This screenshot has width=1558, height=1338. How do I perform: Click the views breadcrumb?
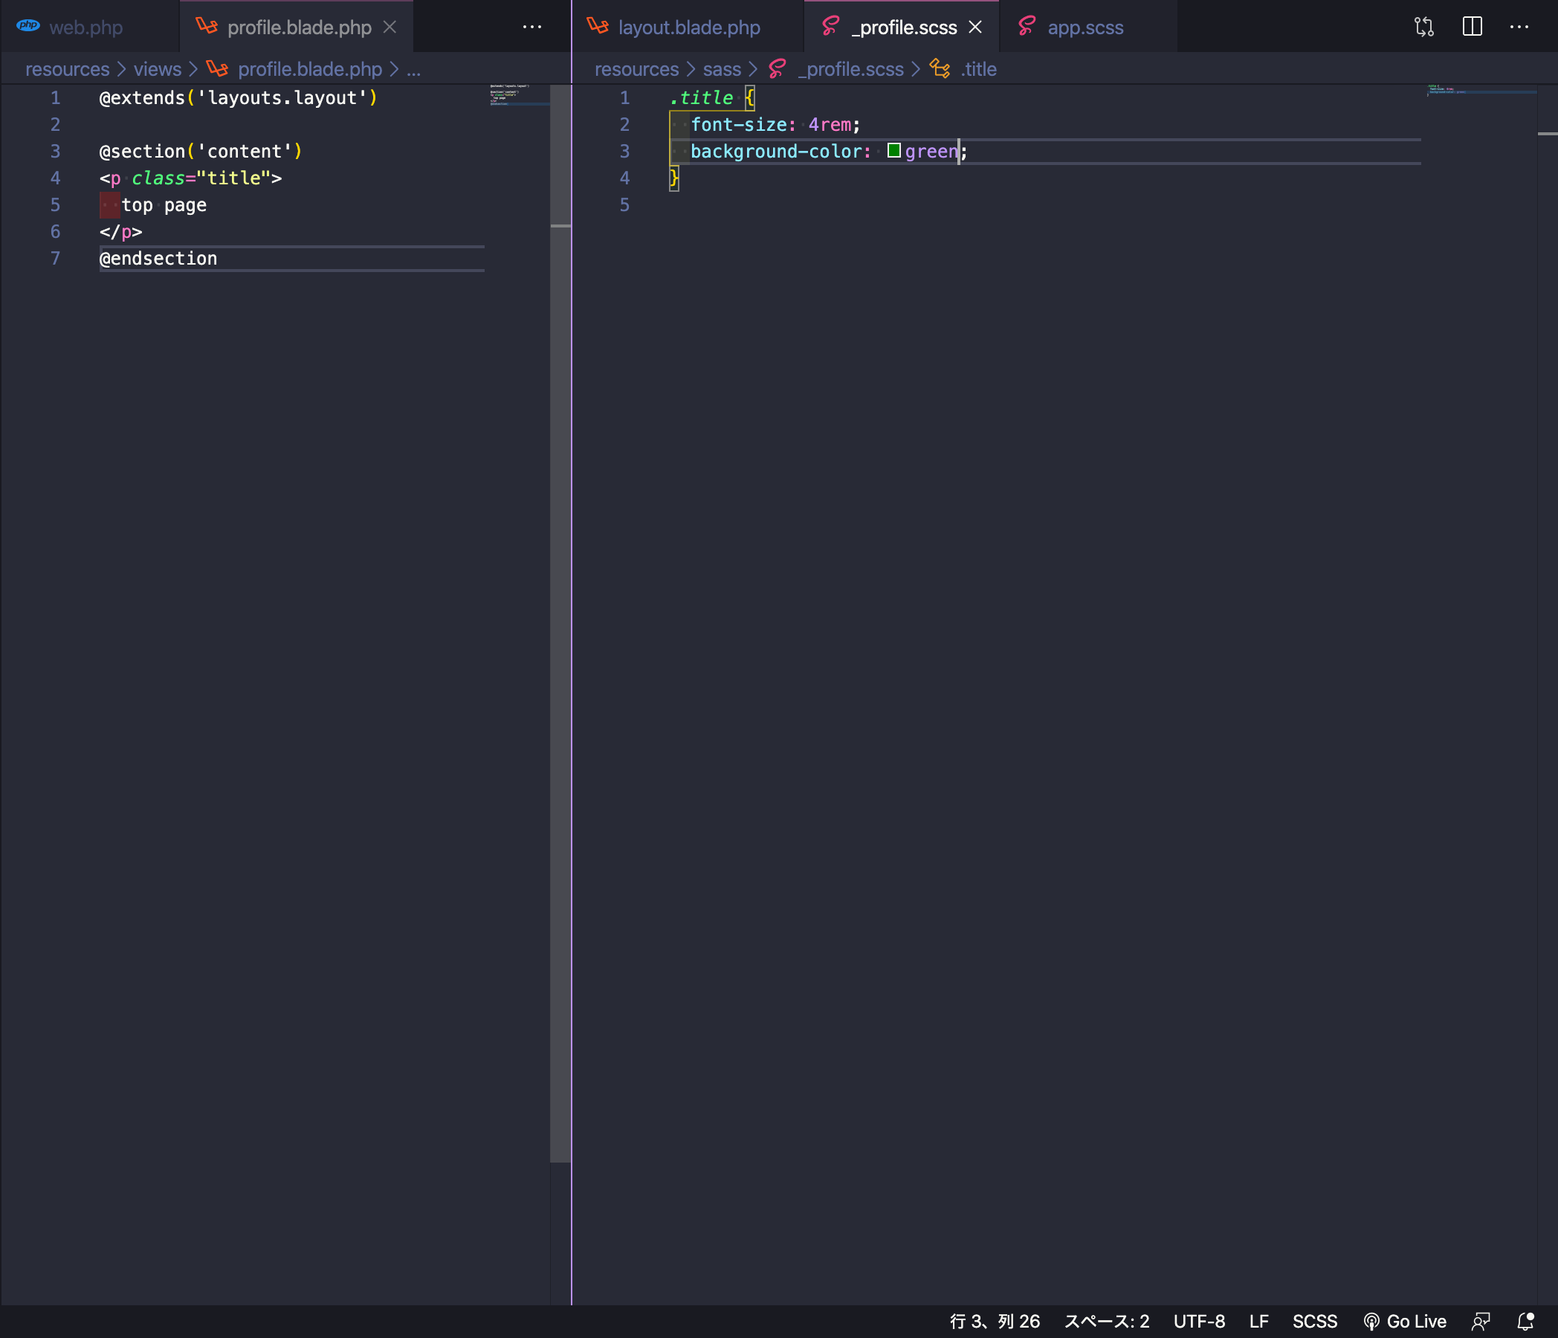[x=157, y=69]
